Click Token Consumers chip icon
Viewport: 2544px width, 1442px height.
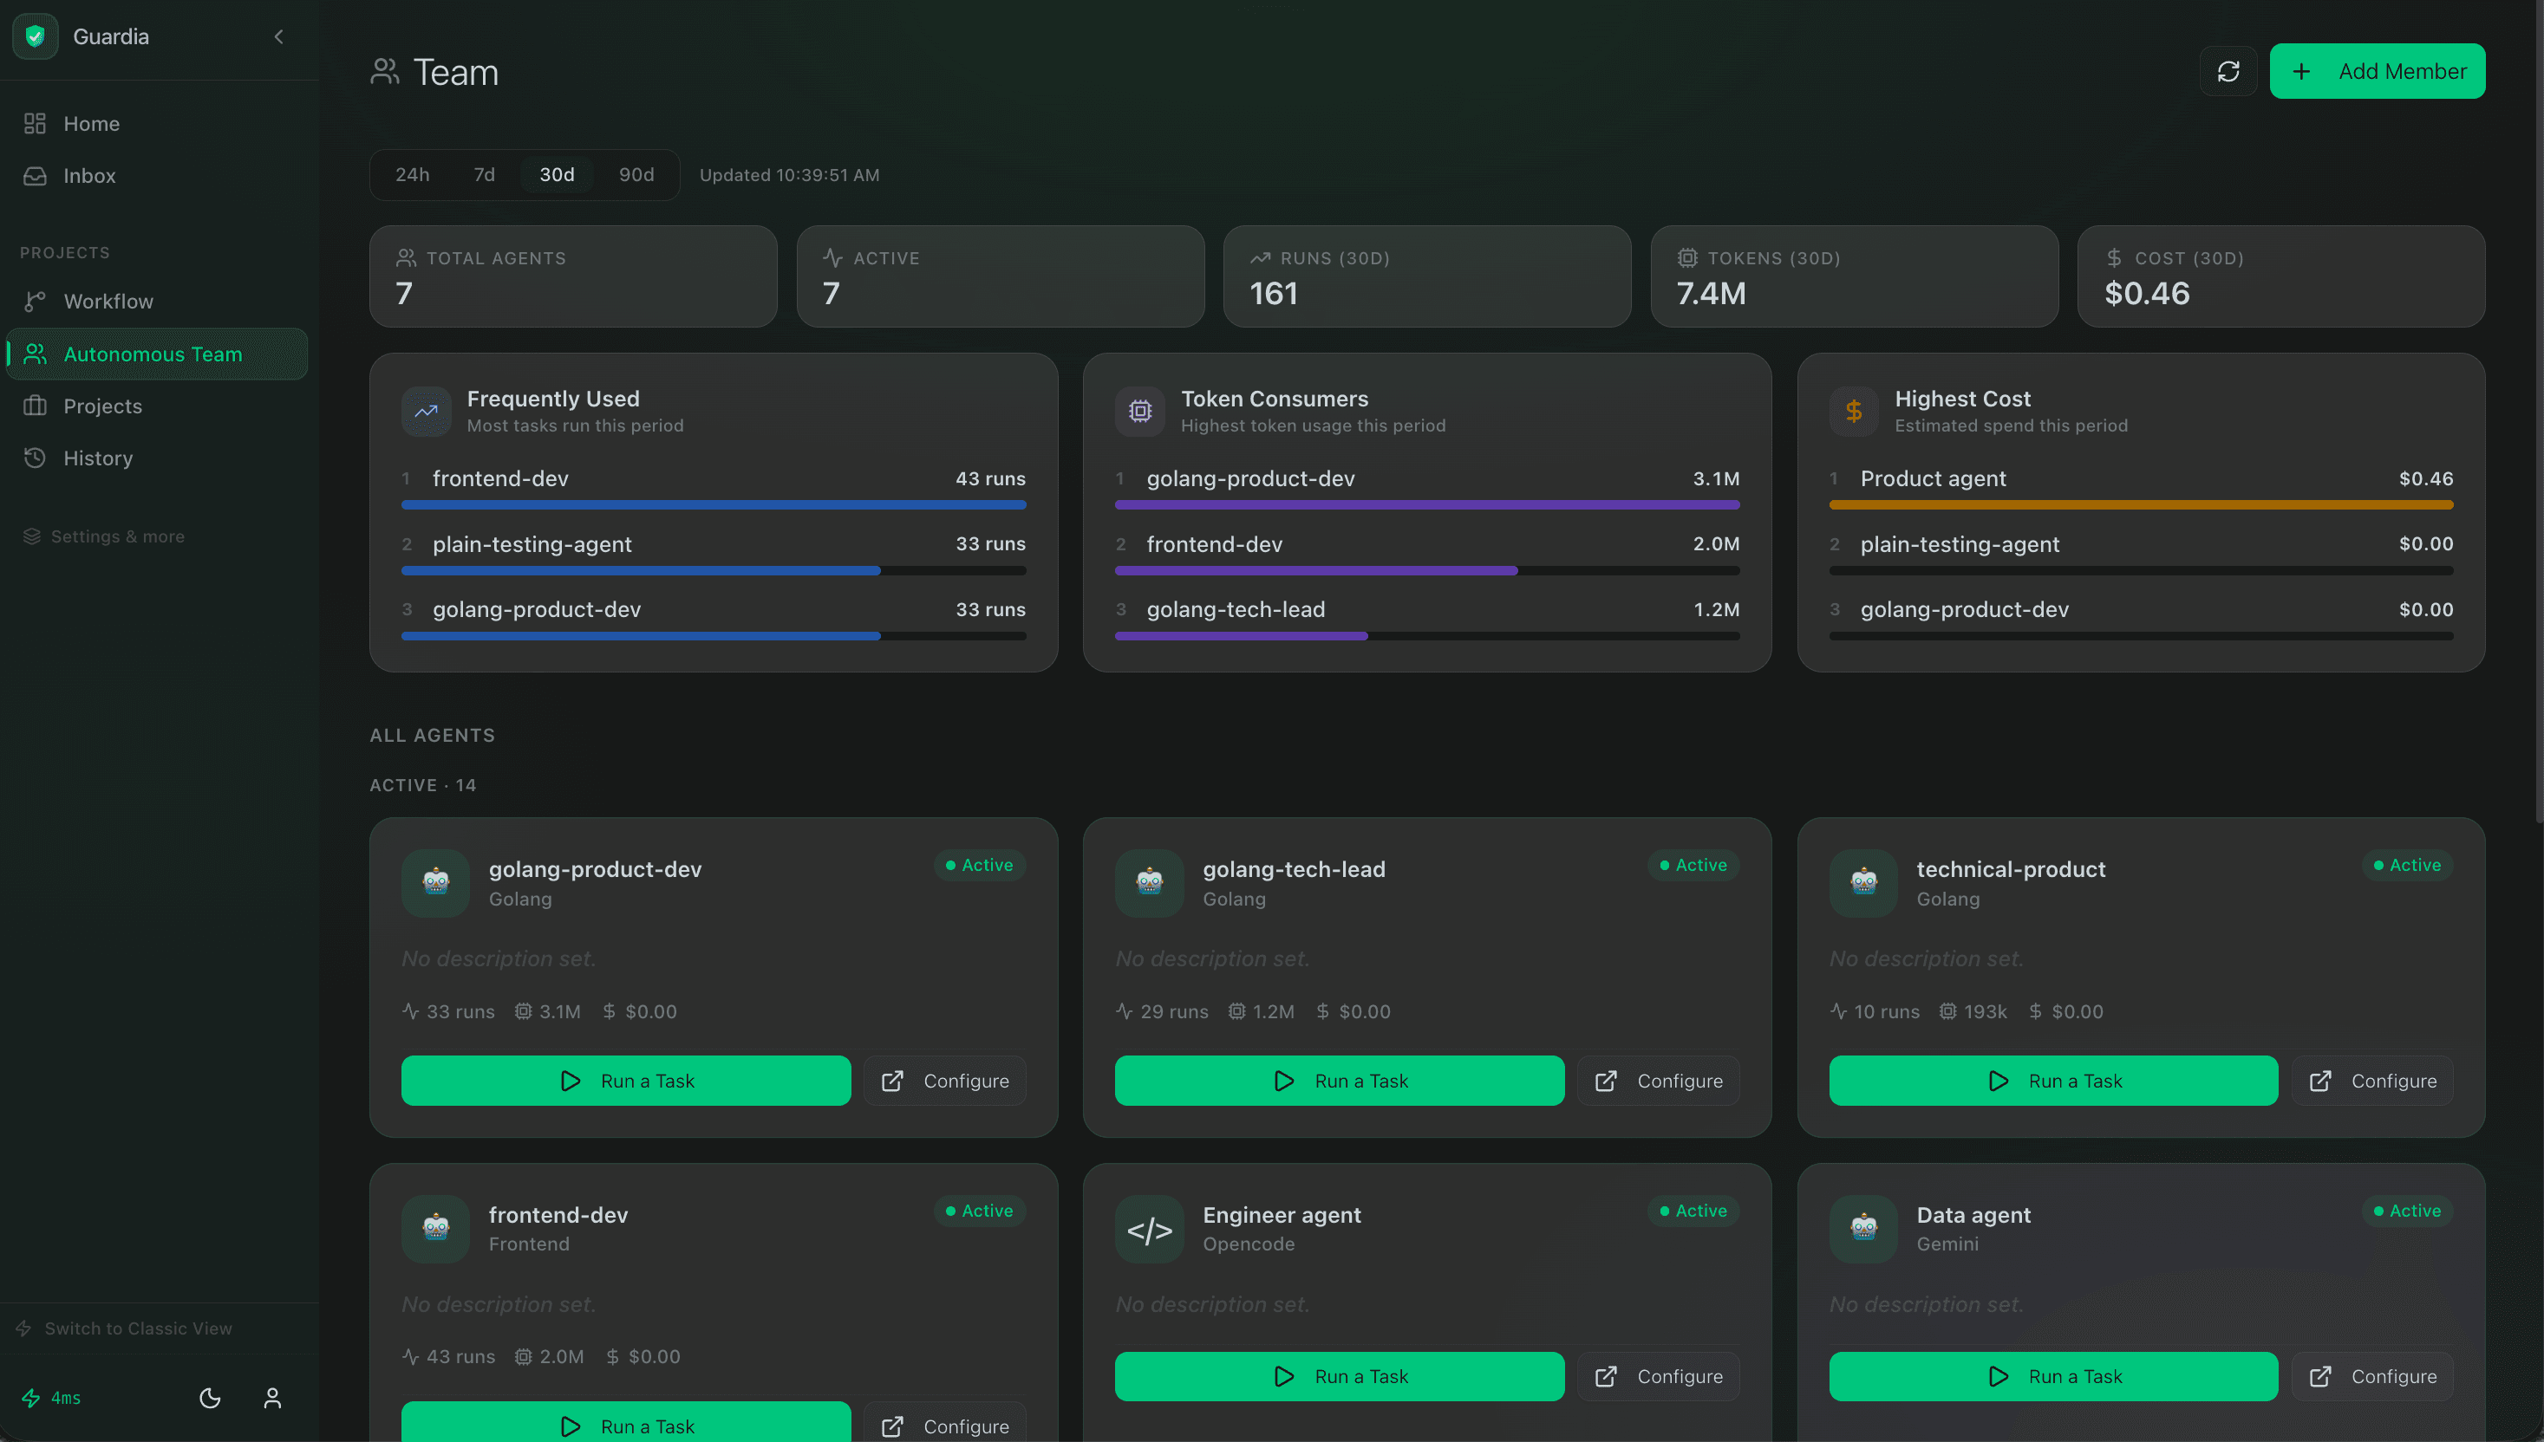[1140, 411]
